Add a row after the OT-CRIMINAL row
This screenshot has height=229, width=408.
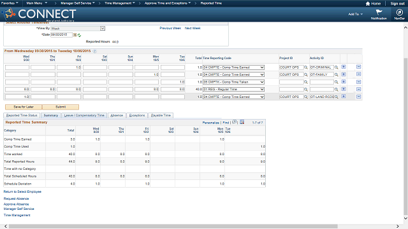coord(344,67)
